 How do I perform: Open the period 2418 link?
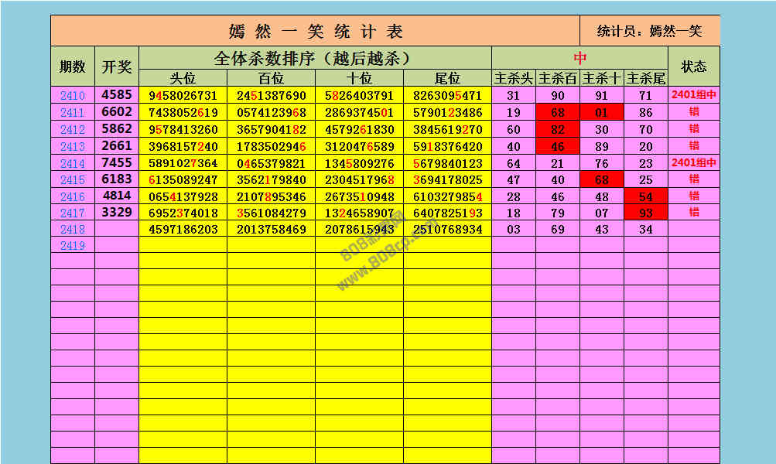[72, 230]
